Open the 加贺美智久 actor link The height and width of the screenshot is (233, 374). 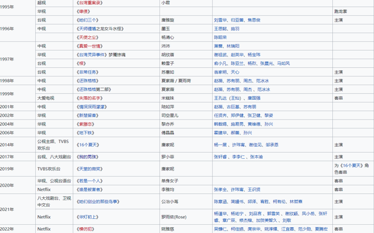(x=266, y=220)
